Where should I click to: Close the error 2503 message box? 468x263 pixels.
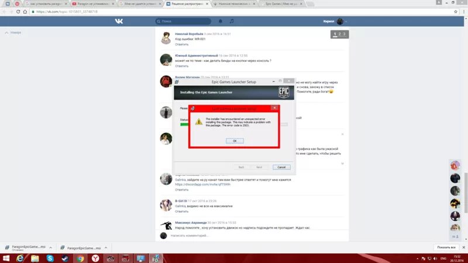coord(274,108)
